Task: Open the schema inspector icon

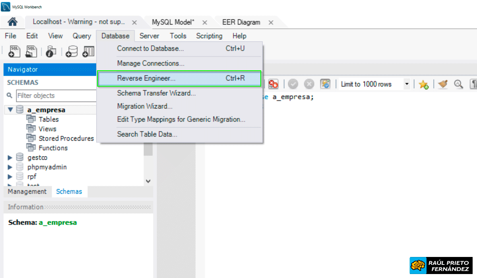Action: click(x=51, y=51)
